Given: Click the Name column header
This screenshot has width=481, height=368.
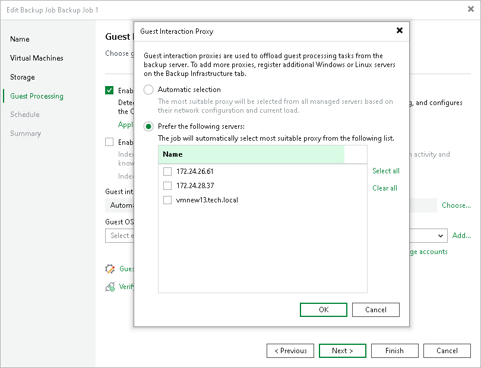Looking at the screenshot, I should tap(172, 154).
